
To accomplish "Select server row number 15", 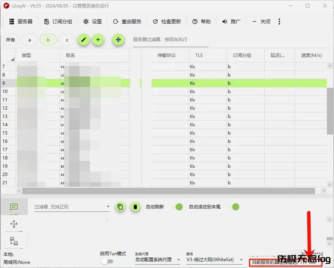I will click(164, 133).
